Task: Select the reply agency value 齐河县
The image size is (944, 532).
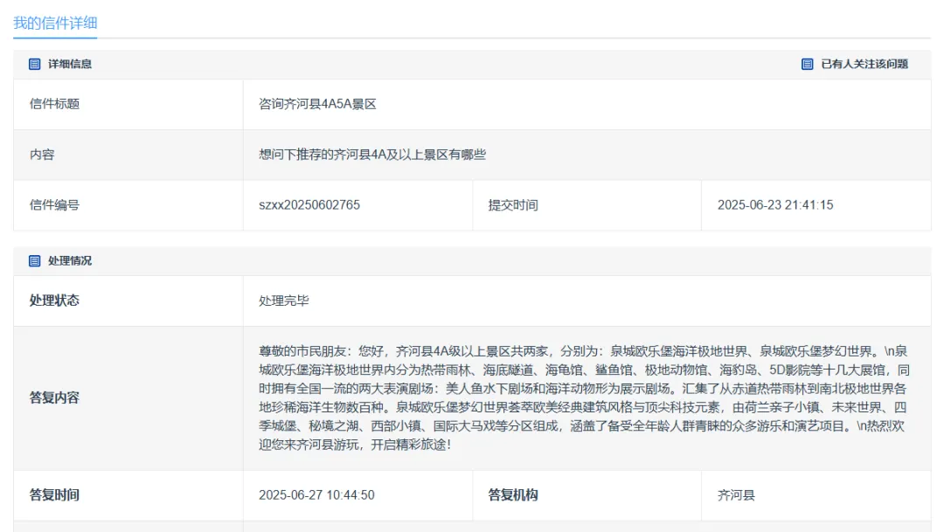Action: 736,495
